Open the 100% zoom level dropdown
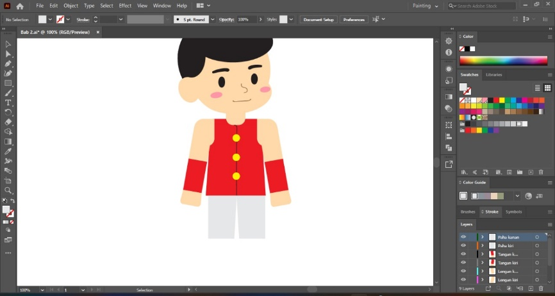 (x=42, y=290)
